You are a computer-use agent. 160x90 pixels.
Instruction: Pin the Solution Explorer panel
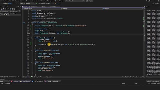(x=19, y=7)
